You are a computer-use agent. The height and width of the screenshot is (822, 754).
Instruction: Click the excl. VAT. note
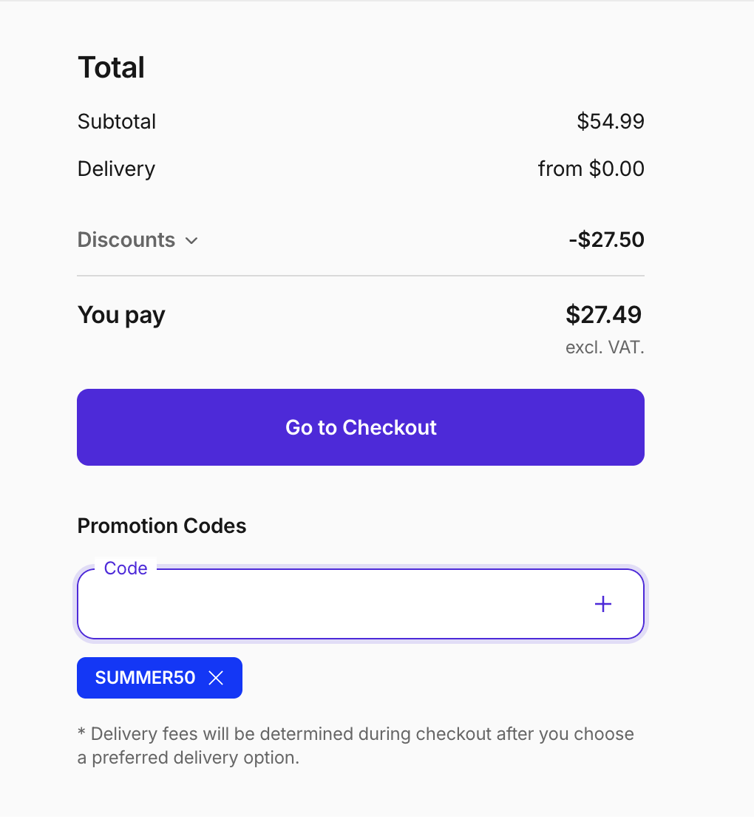[x=605, y=347]
